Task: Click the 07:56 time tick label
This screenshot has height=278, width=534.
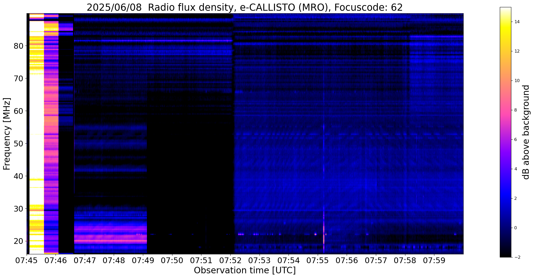Action: point(347,261)
